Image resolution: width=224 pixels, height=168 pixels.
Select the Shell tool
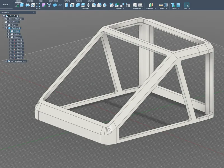click(x=72, y=5)
